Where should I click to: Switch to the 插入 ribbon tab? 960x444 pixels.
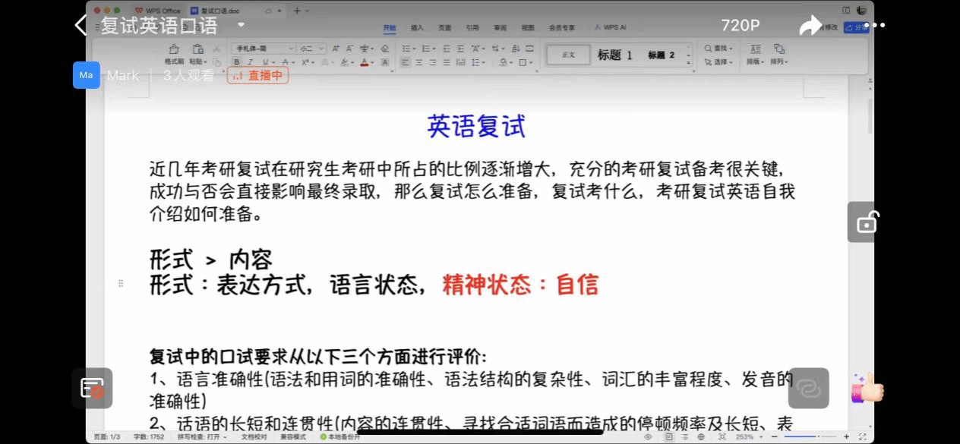pyautogui.click(x=417, y=27)
